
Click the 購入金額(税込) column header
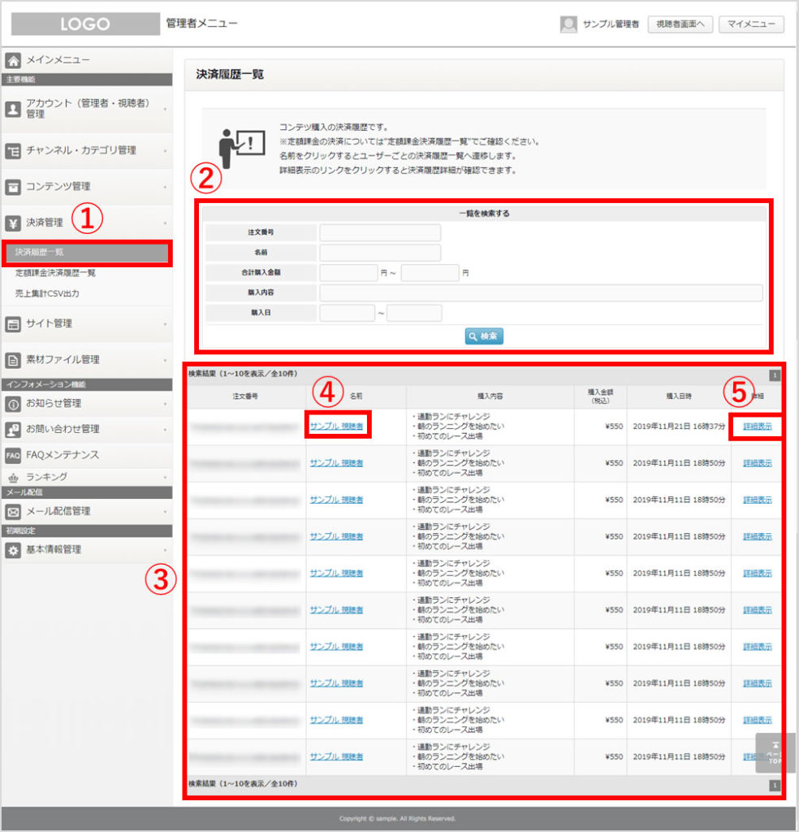click(x=600, y=396)
